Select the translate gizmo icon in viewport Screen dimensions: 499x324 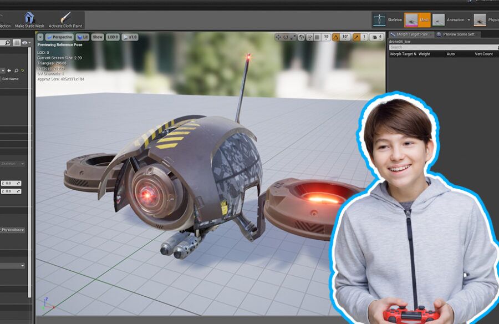(278, 37)
